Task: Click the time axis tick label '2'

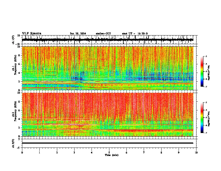Action: coord(57,153)
